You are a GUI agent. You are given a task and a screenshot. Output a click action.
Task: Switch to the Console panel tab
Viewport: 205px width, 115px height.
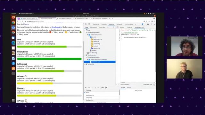point(104,24)
